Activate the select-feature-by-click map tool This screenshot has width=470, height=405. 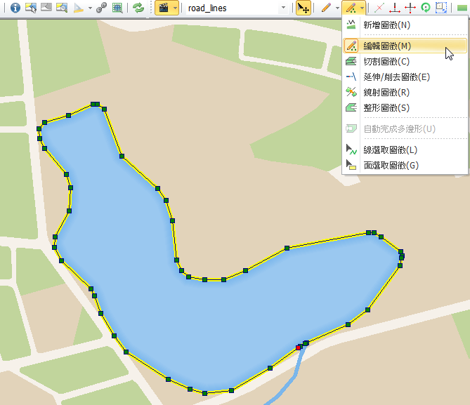(31, 8)
